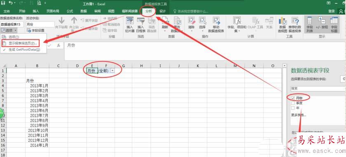
Task: Switch to the 视图 tab
Action: pos(111,11)
